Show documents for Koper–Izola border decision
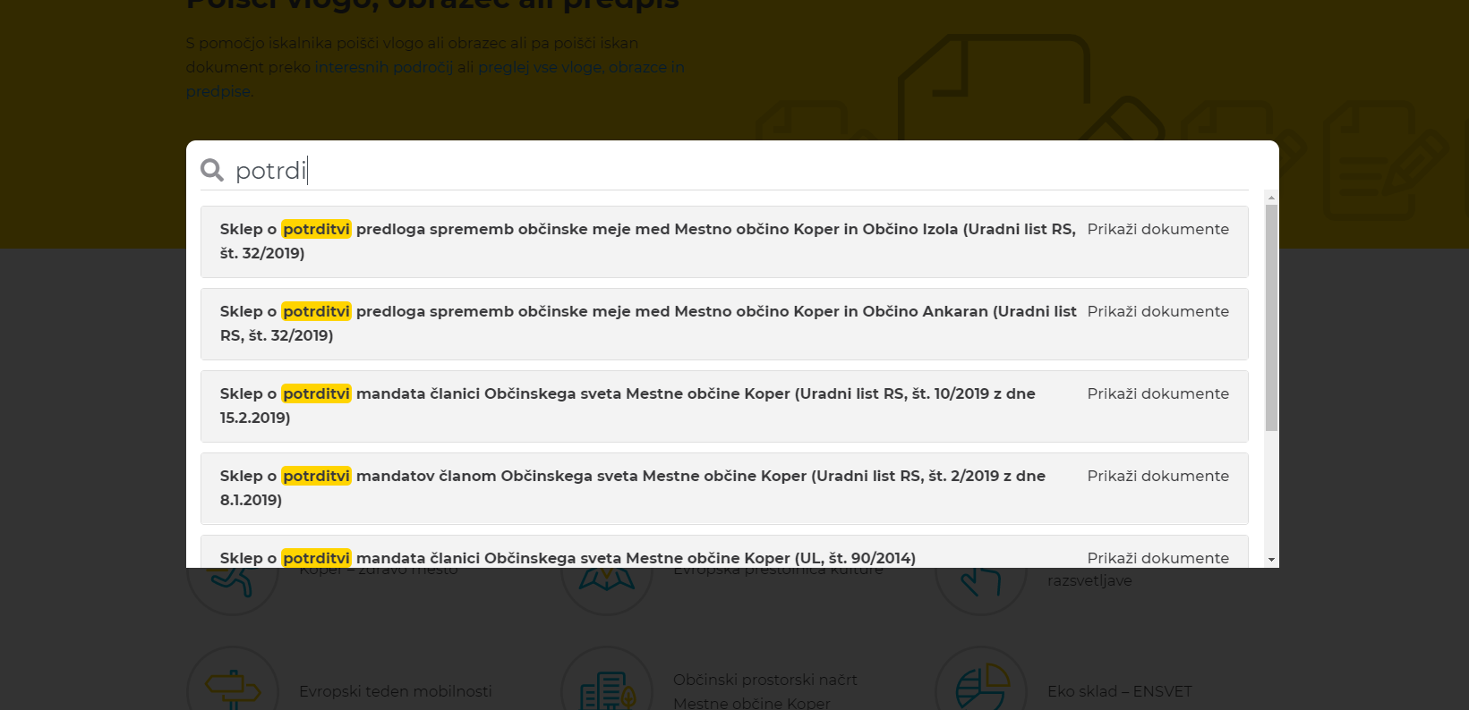 [x=1157, y=229]
